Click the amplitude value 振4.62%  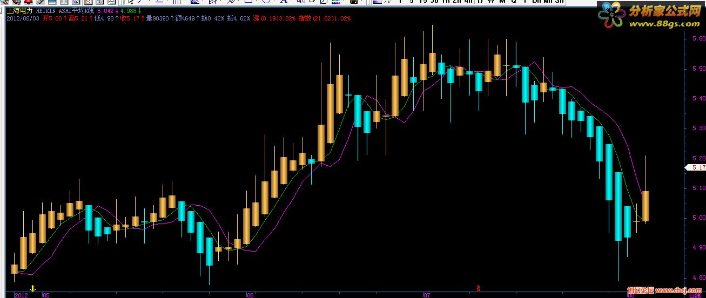pos(238,18)
